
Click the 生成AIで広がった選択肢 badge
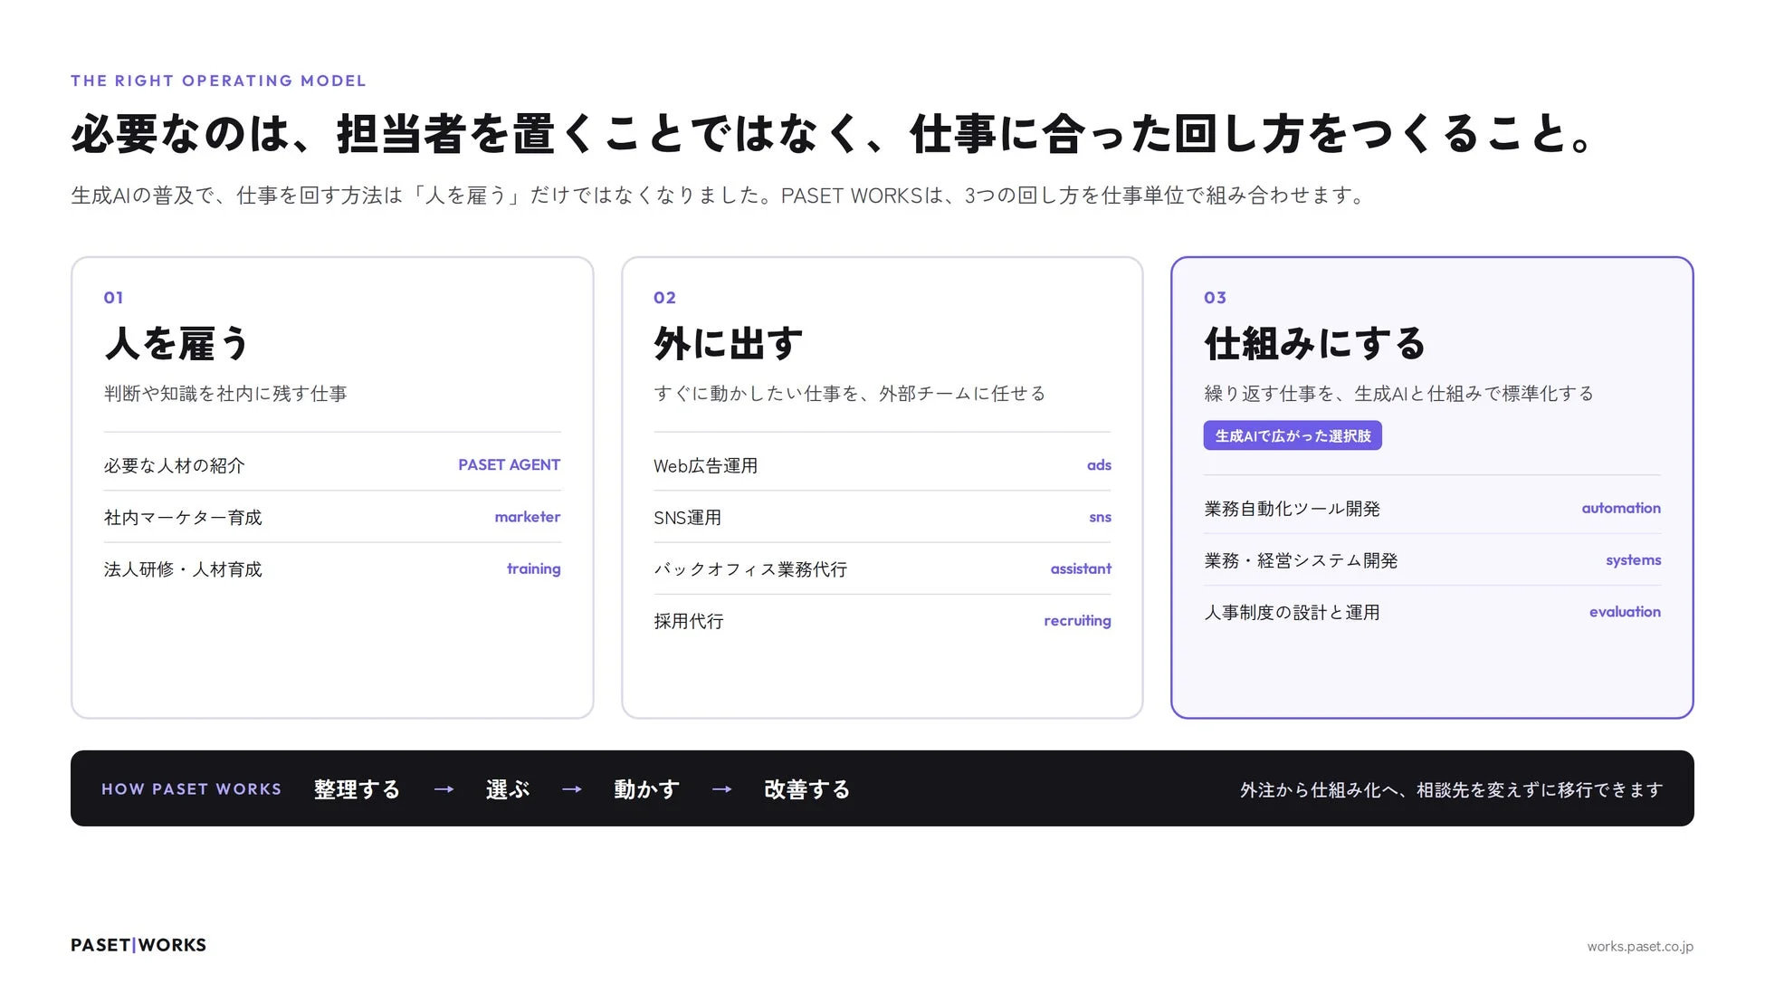1293,435
